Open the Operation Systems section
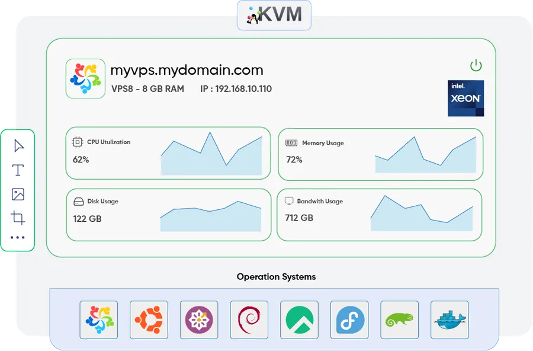 point(277,277)
